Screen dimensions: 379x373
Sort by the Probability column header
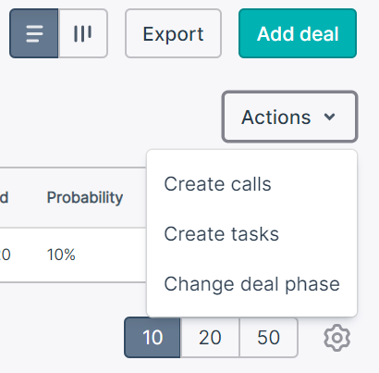[85, 197]
